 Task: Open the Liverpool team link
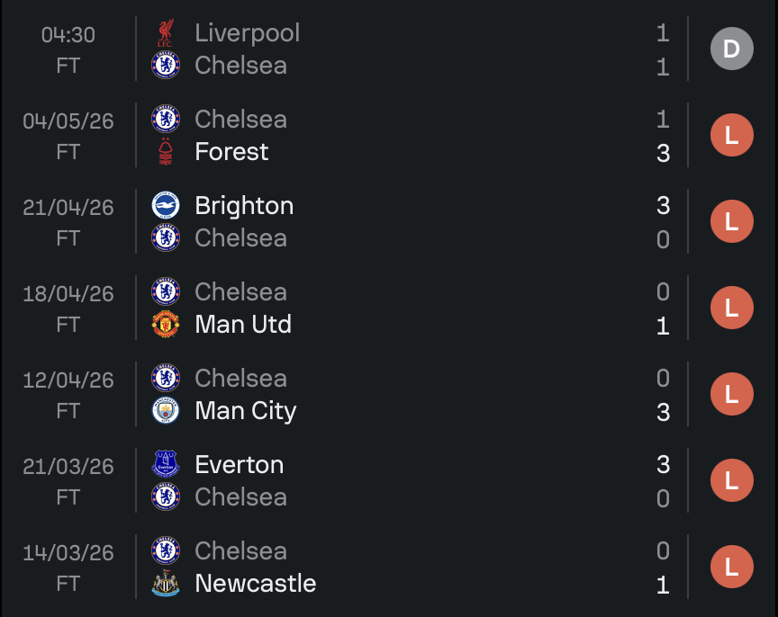[x=247, y=33]
